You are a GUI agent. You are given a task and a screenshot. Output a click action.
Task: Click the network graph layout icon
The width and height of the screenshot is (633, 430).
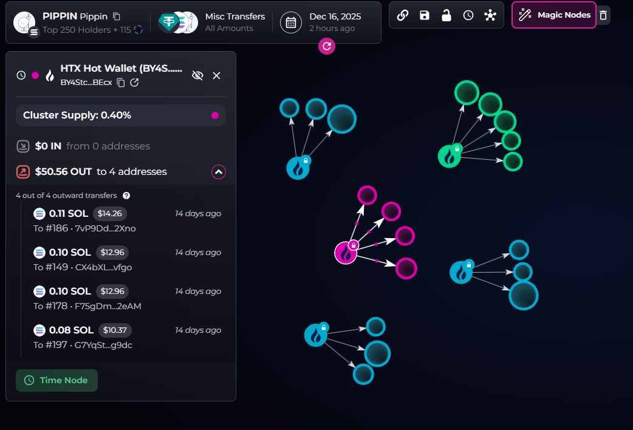[x=490, y=15]
